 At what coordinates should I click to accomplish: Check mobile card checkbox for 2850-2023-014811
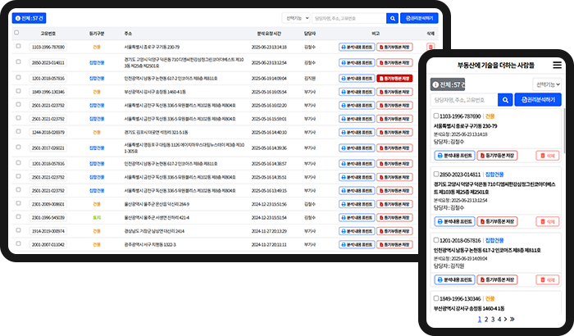click(x=435, y=174)
